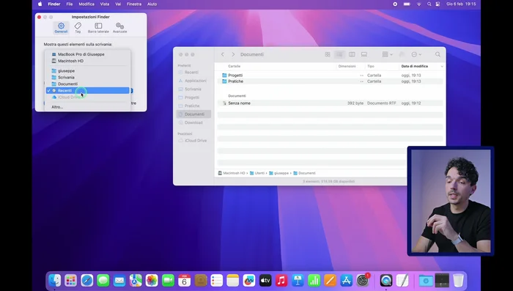Sort by the Tipo column header
513x291 pixels.
(x=370, y=66)
